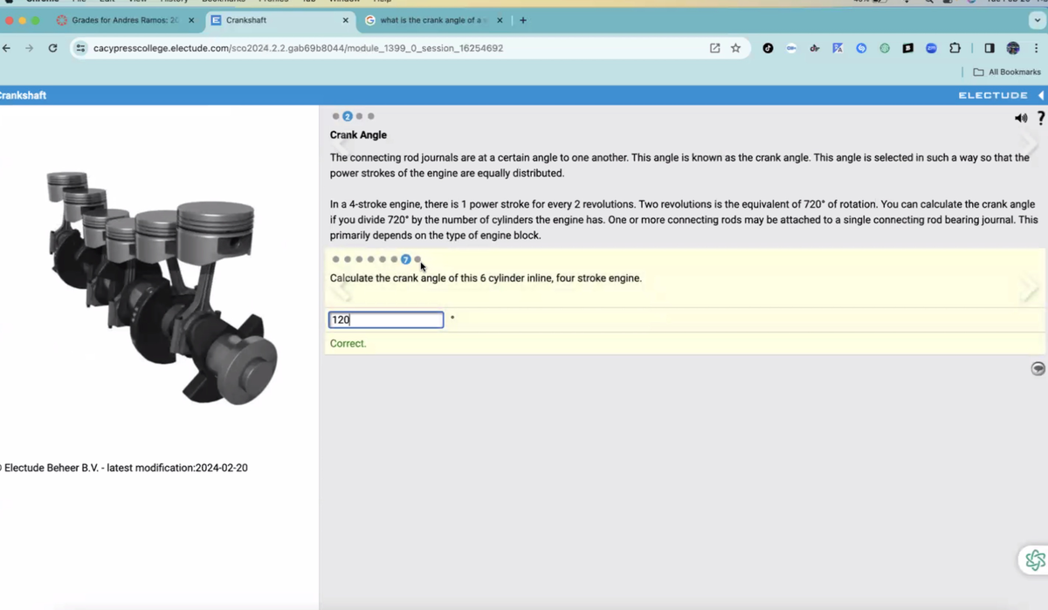Collapse the Electude header arrow
The height and width of the screenshot is (610, 1048).
tap(1040, 95)
